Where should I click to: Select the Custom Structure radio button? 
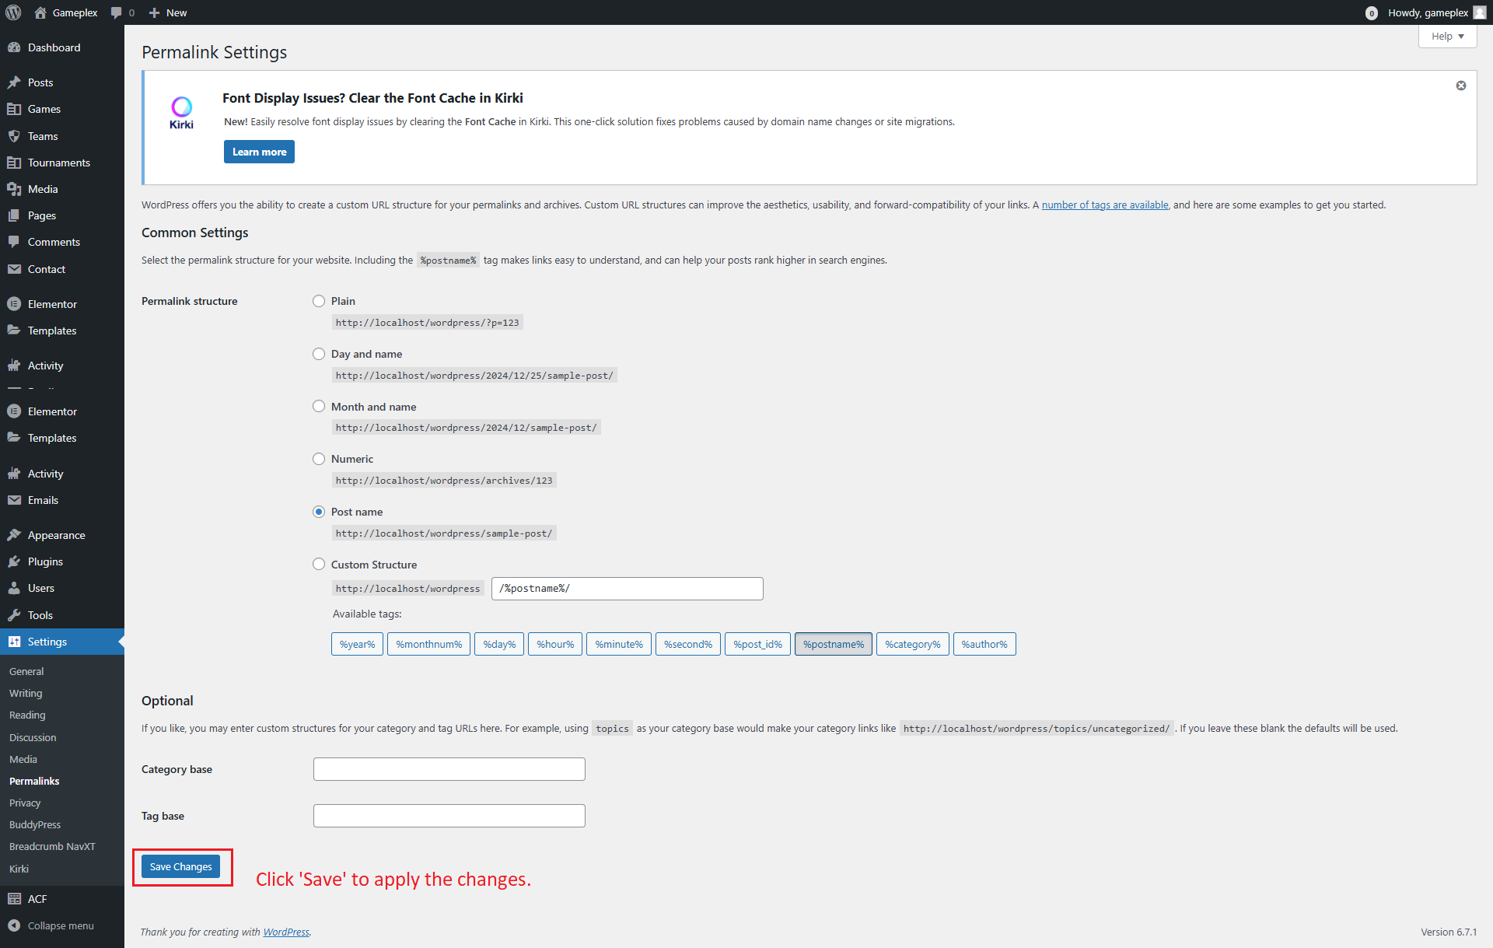[x=319, y=564]
